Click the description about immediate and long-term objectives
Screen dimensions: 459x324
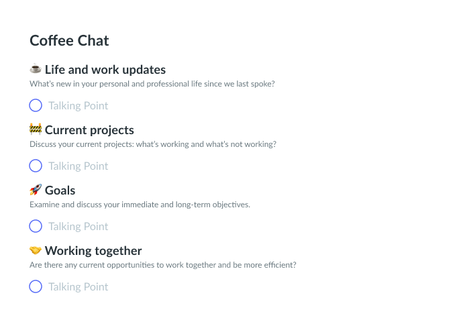[x=140, y=205]
